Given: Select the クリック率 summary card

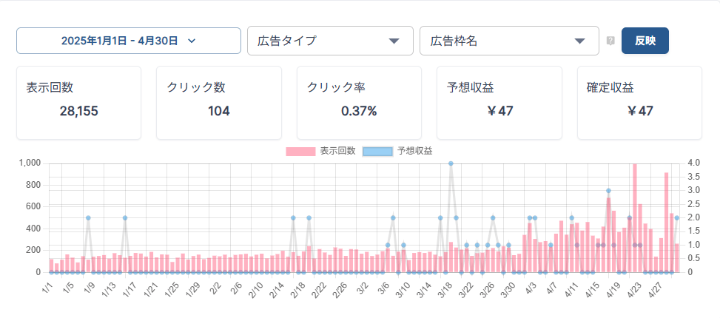Looking at the screenshot, I should [x=359, y=103].
